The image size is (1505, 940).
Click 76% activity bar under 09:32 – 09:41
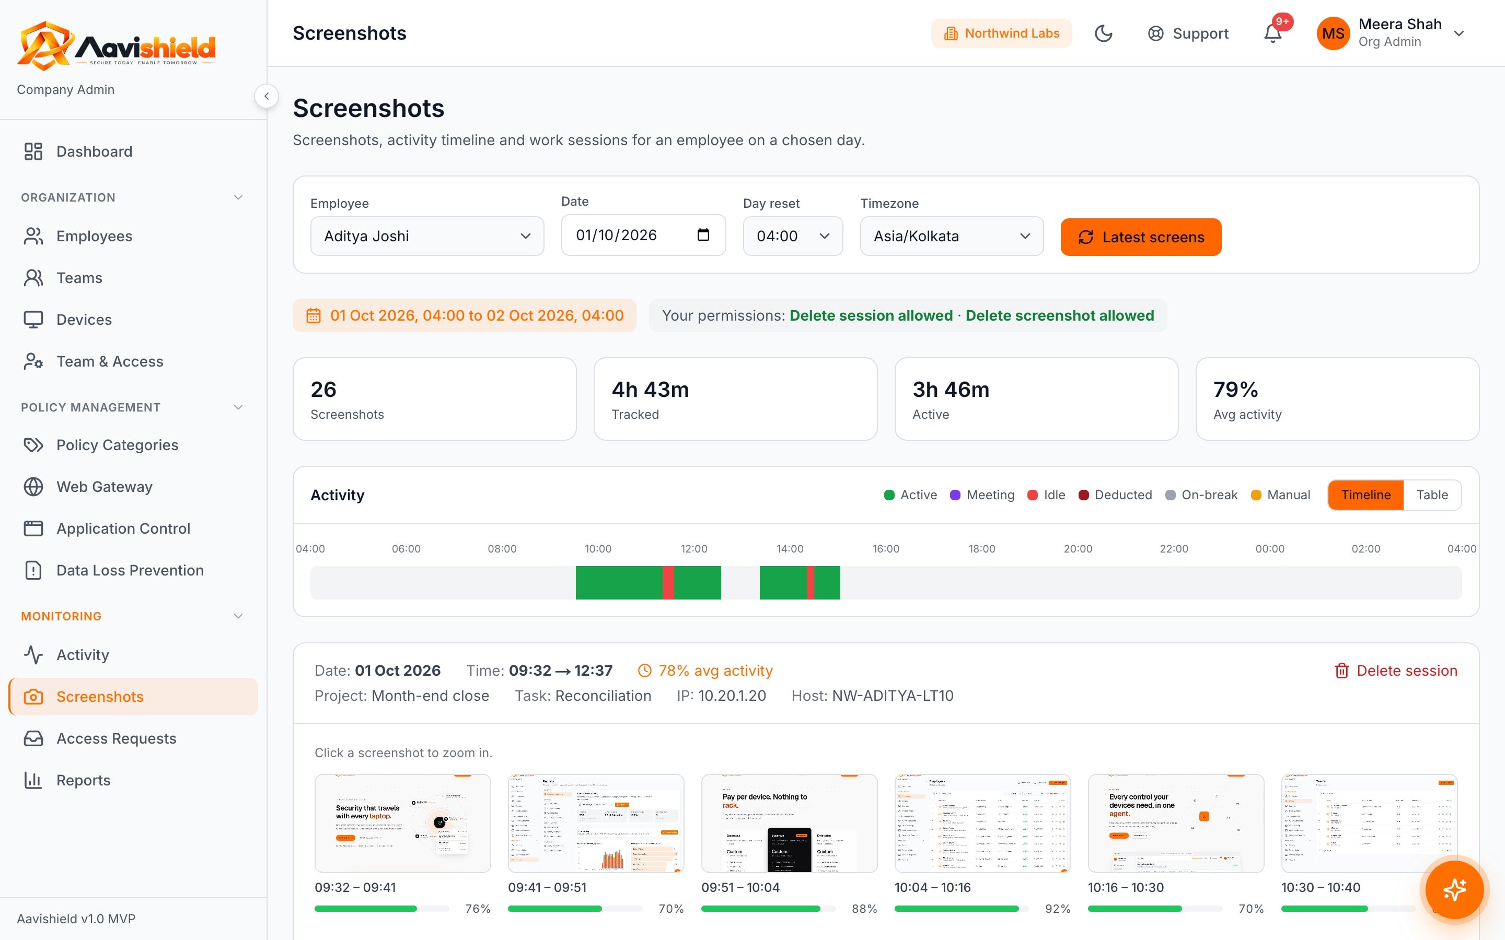coord(381,909)
